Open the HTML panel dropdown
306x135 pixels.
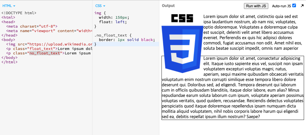point(9,6)
